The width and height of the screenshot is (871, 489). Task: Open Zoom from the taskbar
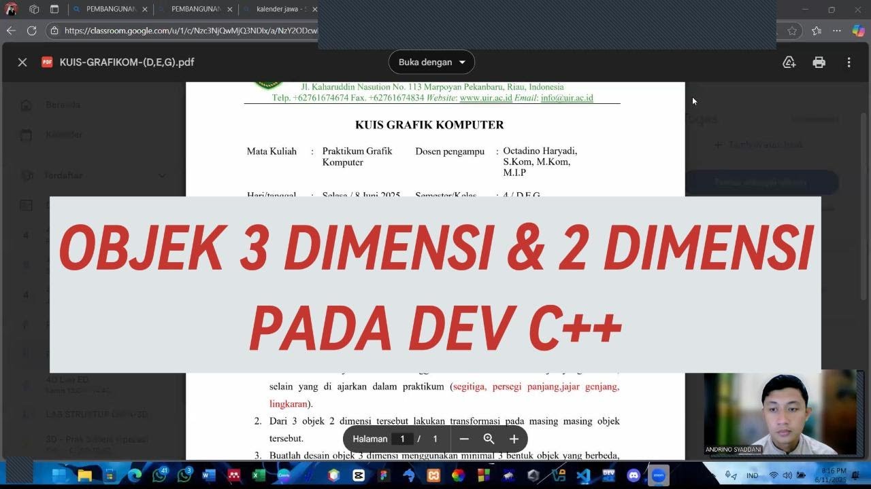point(659,475)
